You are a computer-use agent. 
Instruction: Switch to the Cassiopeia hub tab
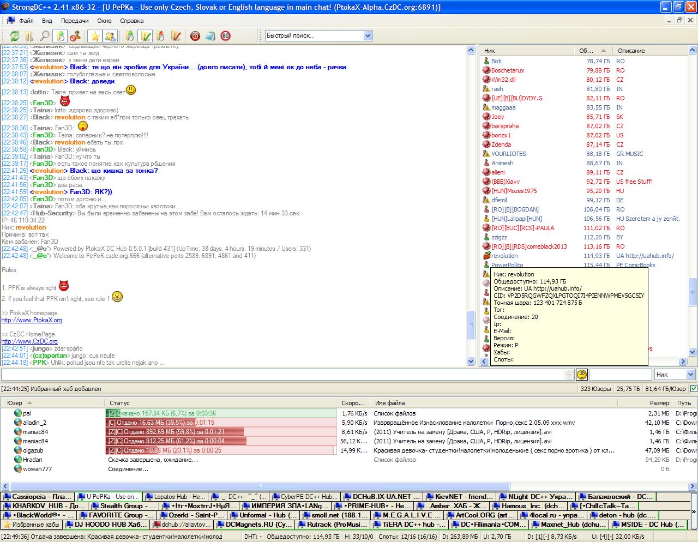click(x=38, y=497)
